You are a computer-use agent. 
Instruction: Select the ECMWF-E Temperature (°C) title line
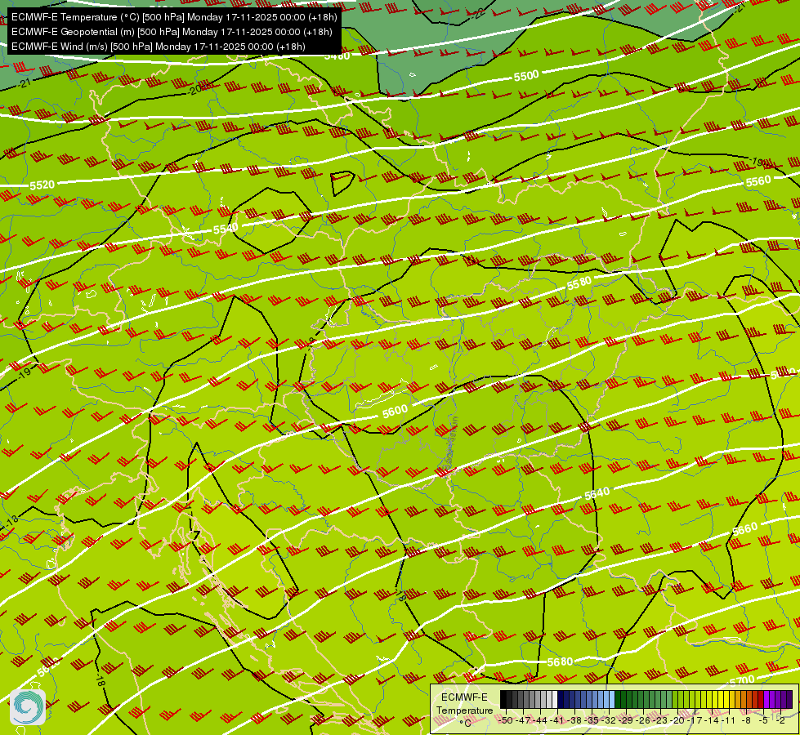click(174, 17)
